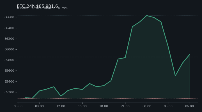The height and width of the screenshot is (112, 202).
Task: Select the 18:00 time axis label
Action: tap(104, 106)
